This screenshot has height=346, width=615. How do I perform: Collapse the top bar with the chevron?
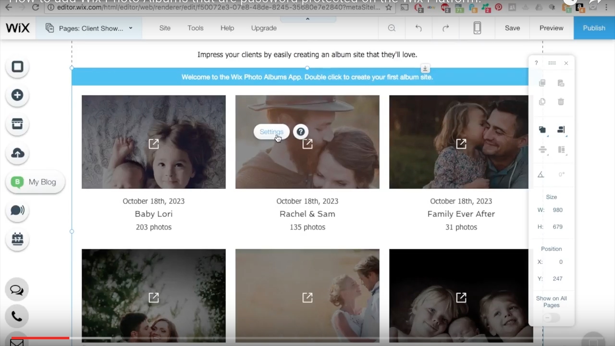[x=307, y=19]
